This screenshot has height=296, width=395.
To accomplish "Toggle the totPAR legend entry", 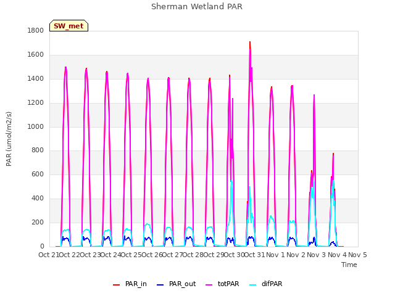I will pos(222,284).
